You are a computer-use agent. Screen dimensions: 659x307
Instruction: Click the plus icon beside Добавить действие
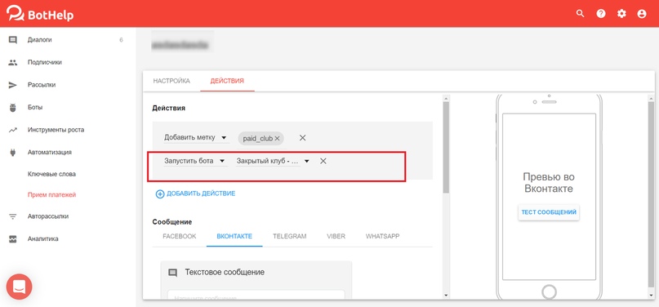coord(160,194)
